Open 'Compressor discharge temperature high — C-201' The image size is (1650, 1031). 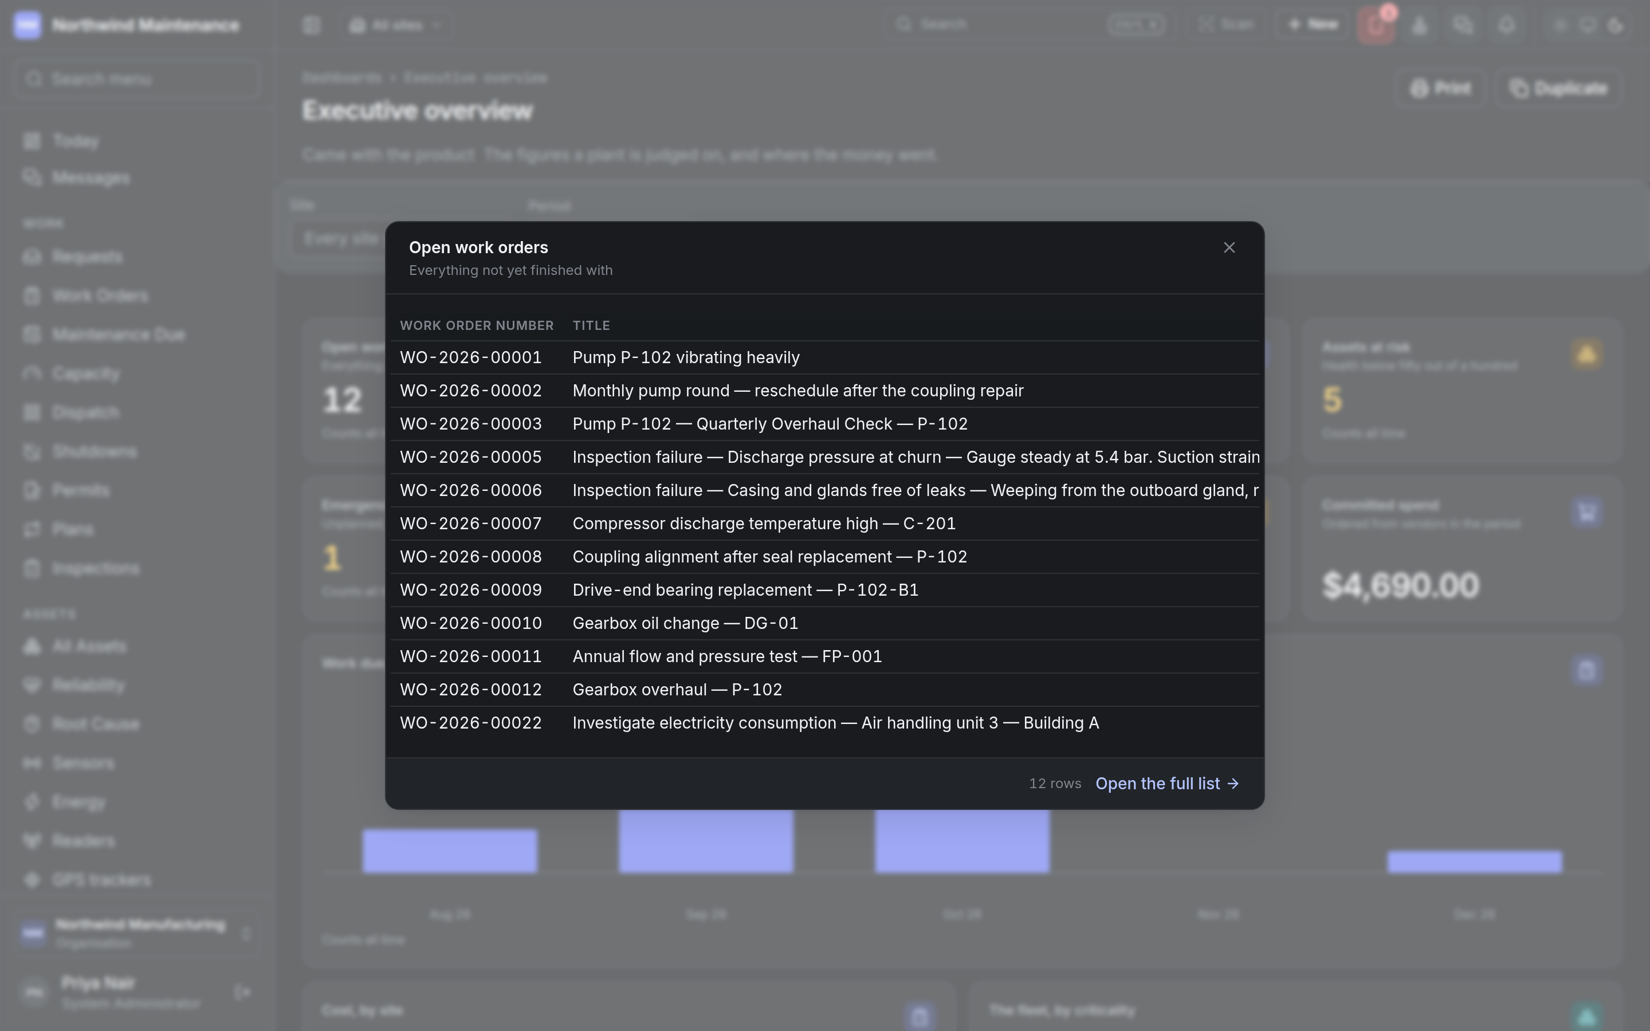[764, 524]
